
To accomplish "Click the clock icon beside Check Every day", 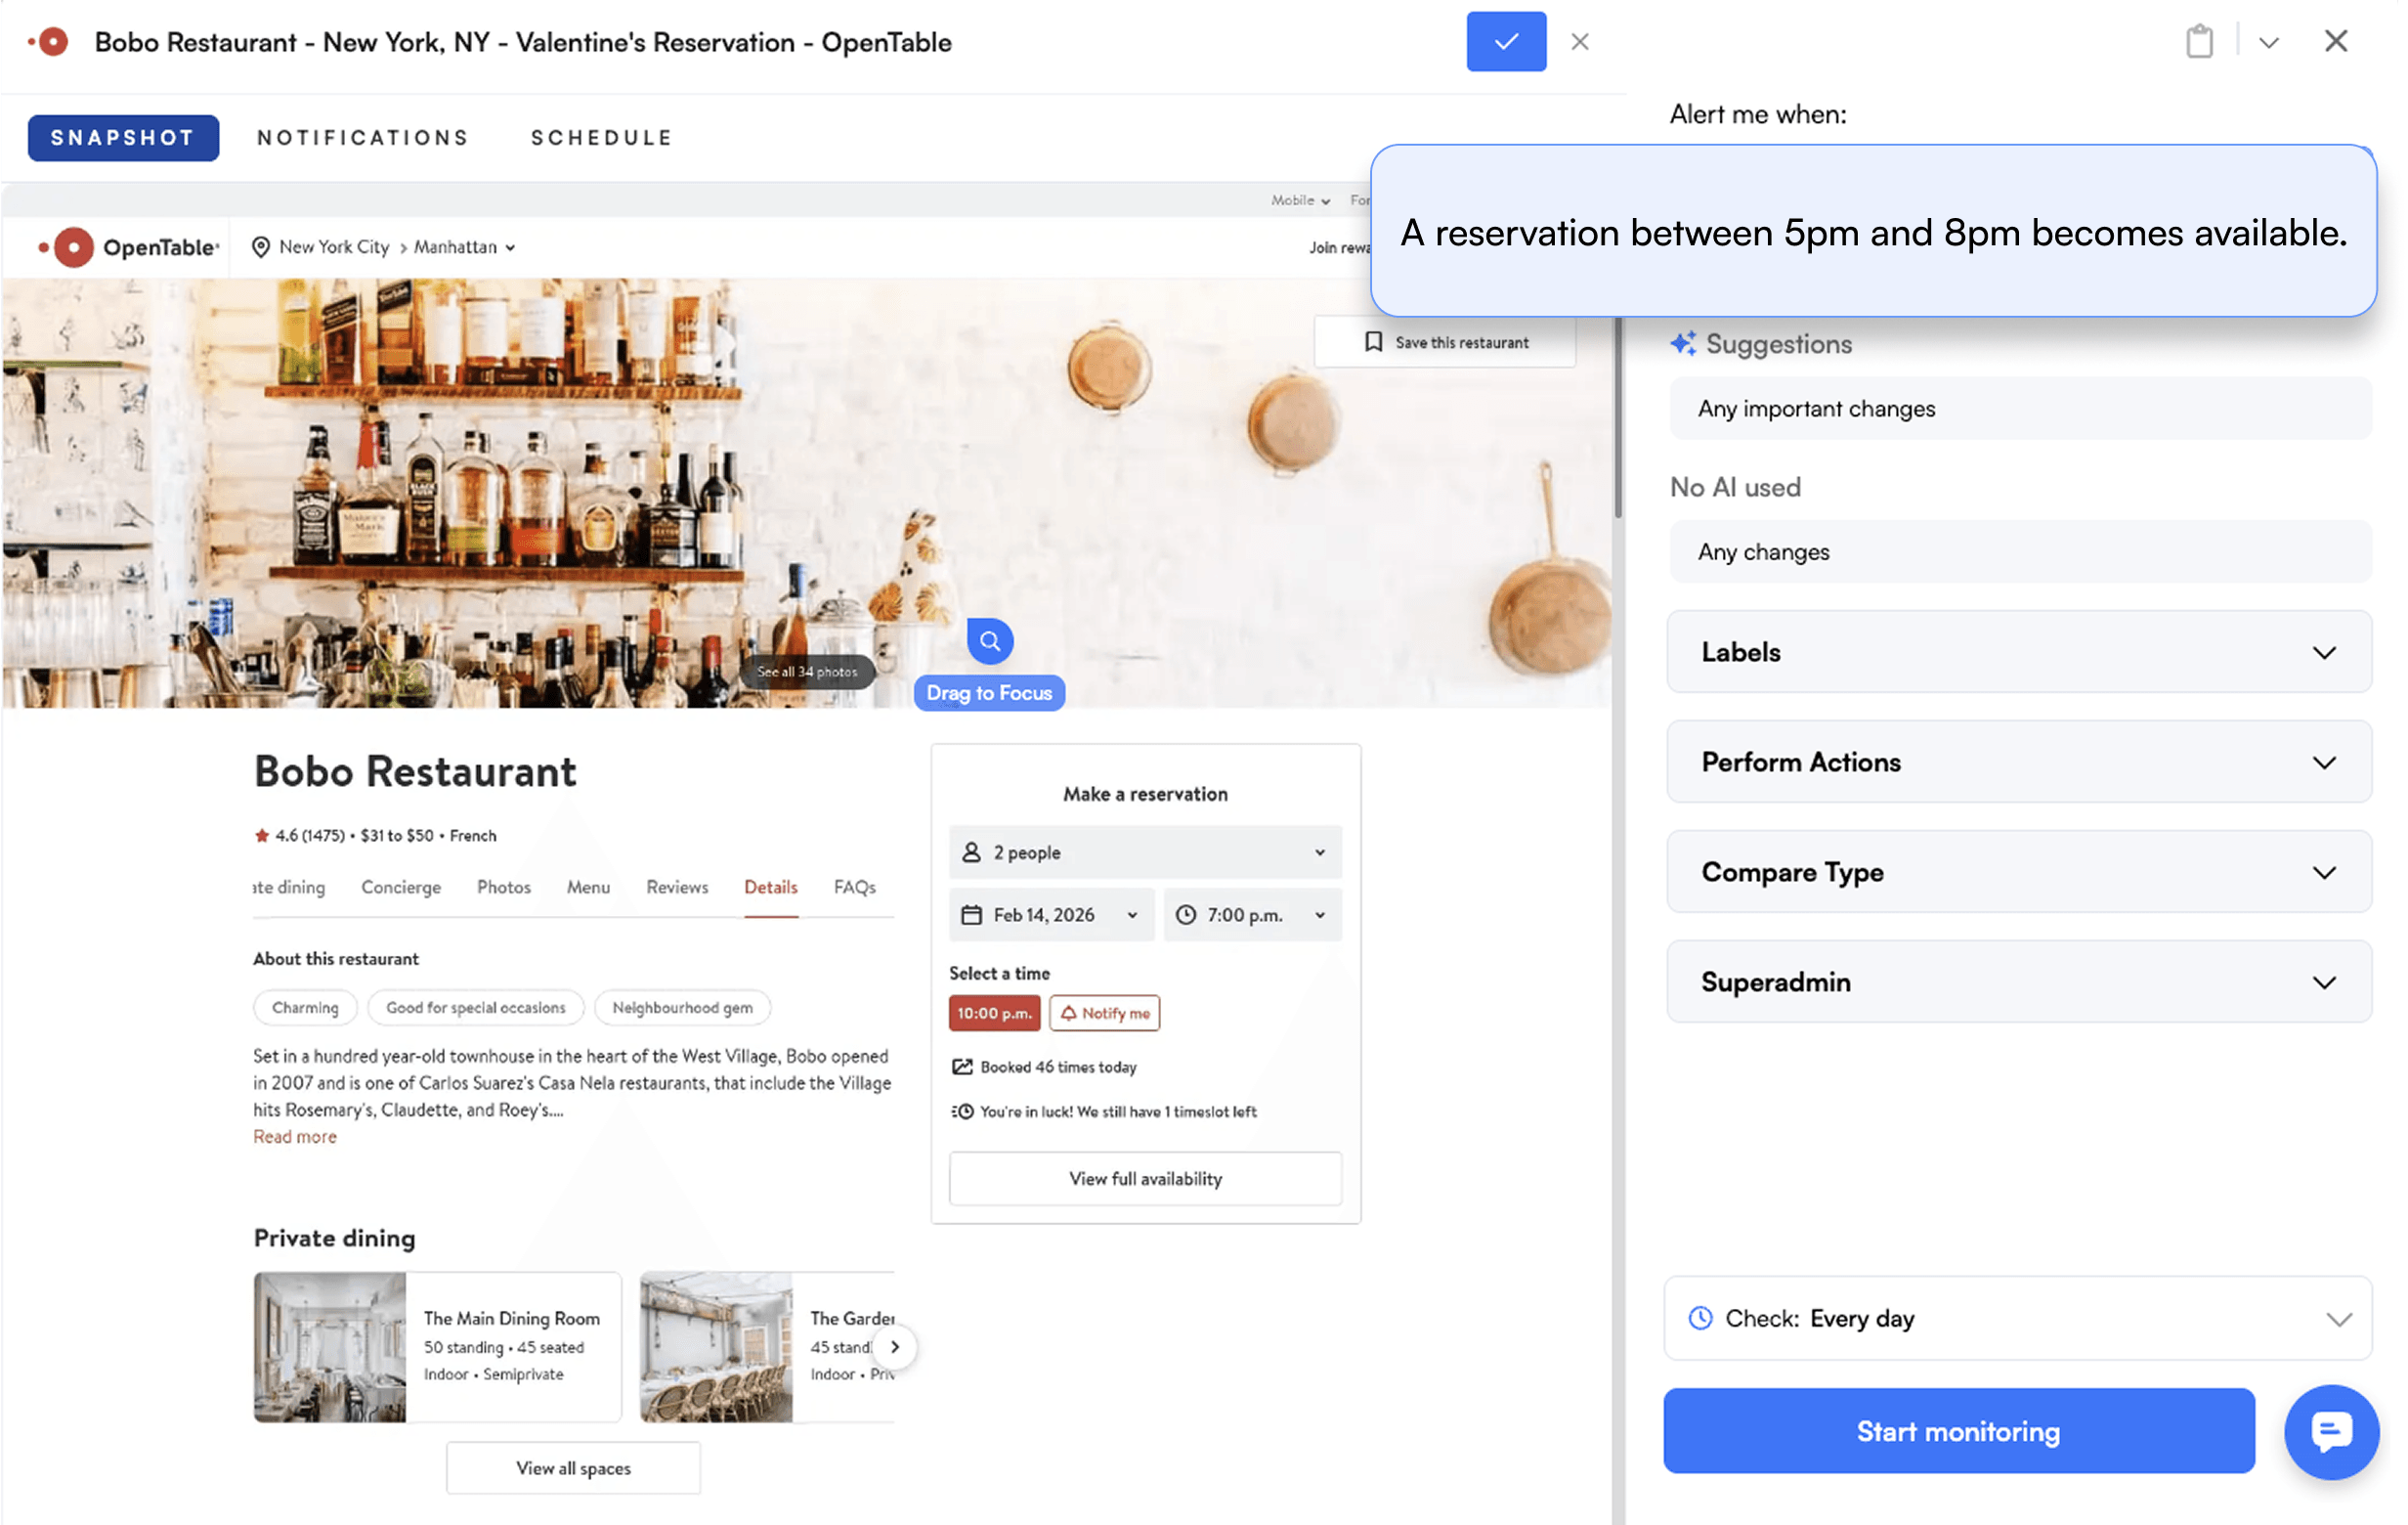I will (1701, 1318).
